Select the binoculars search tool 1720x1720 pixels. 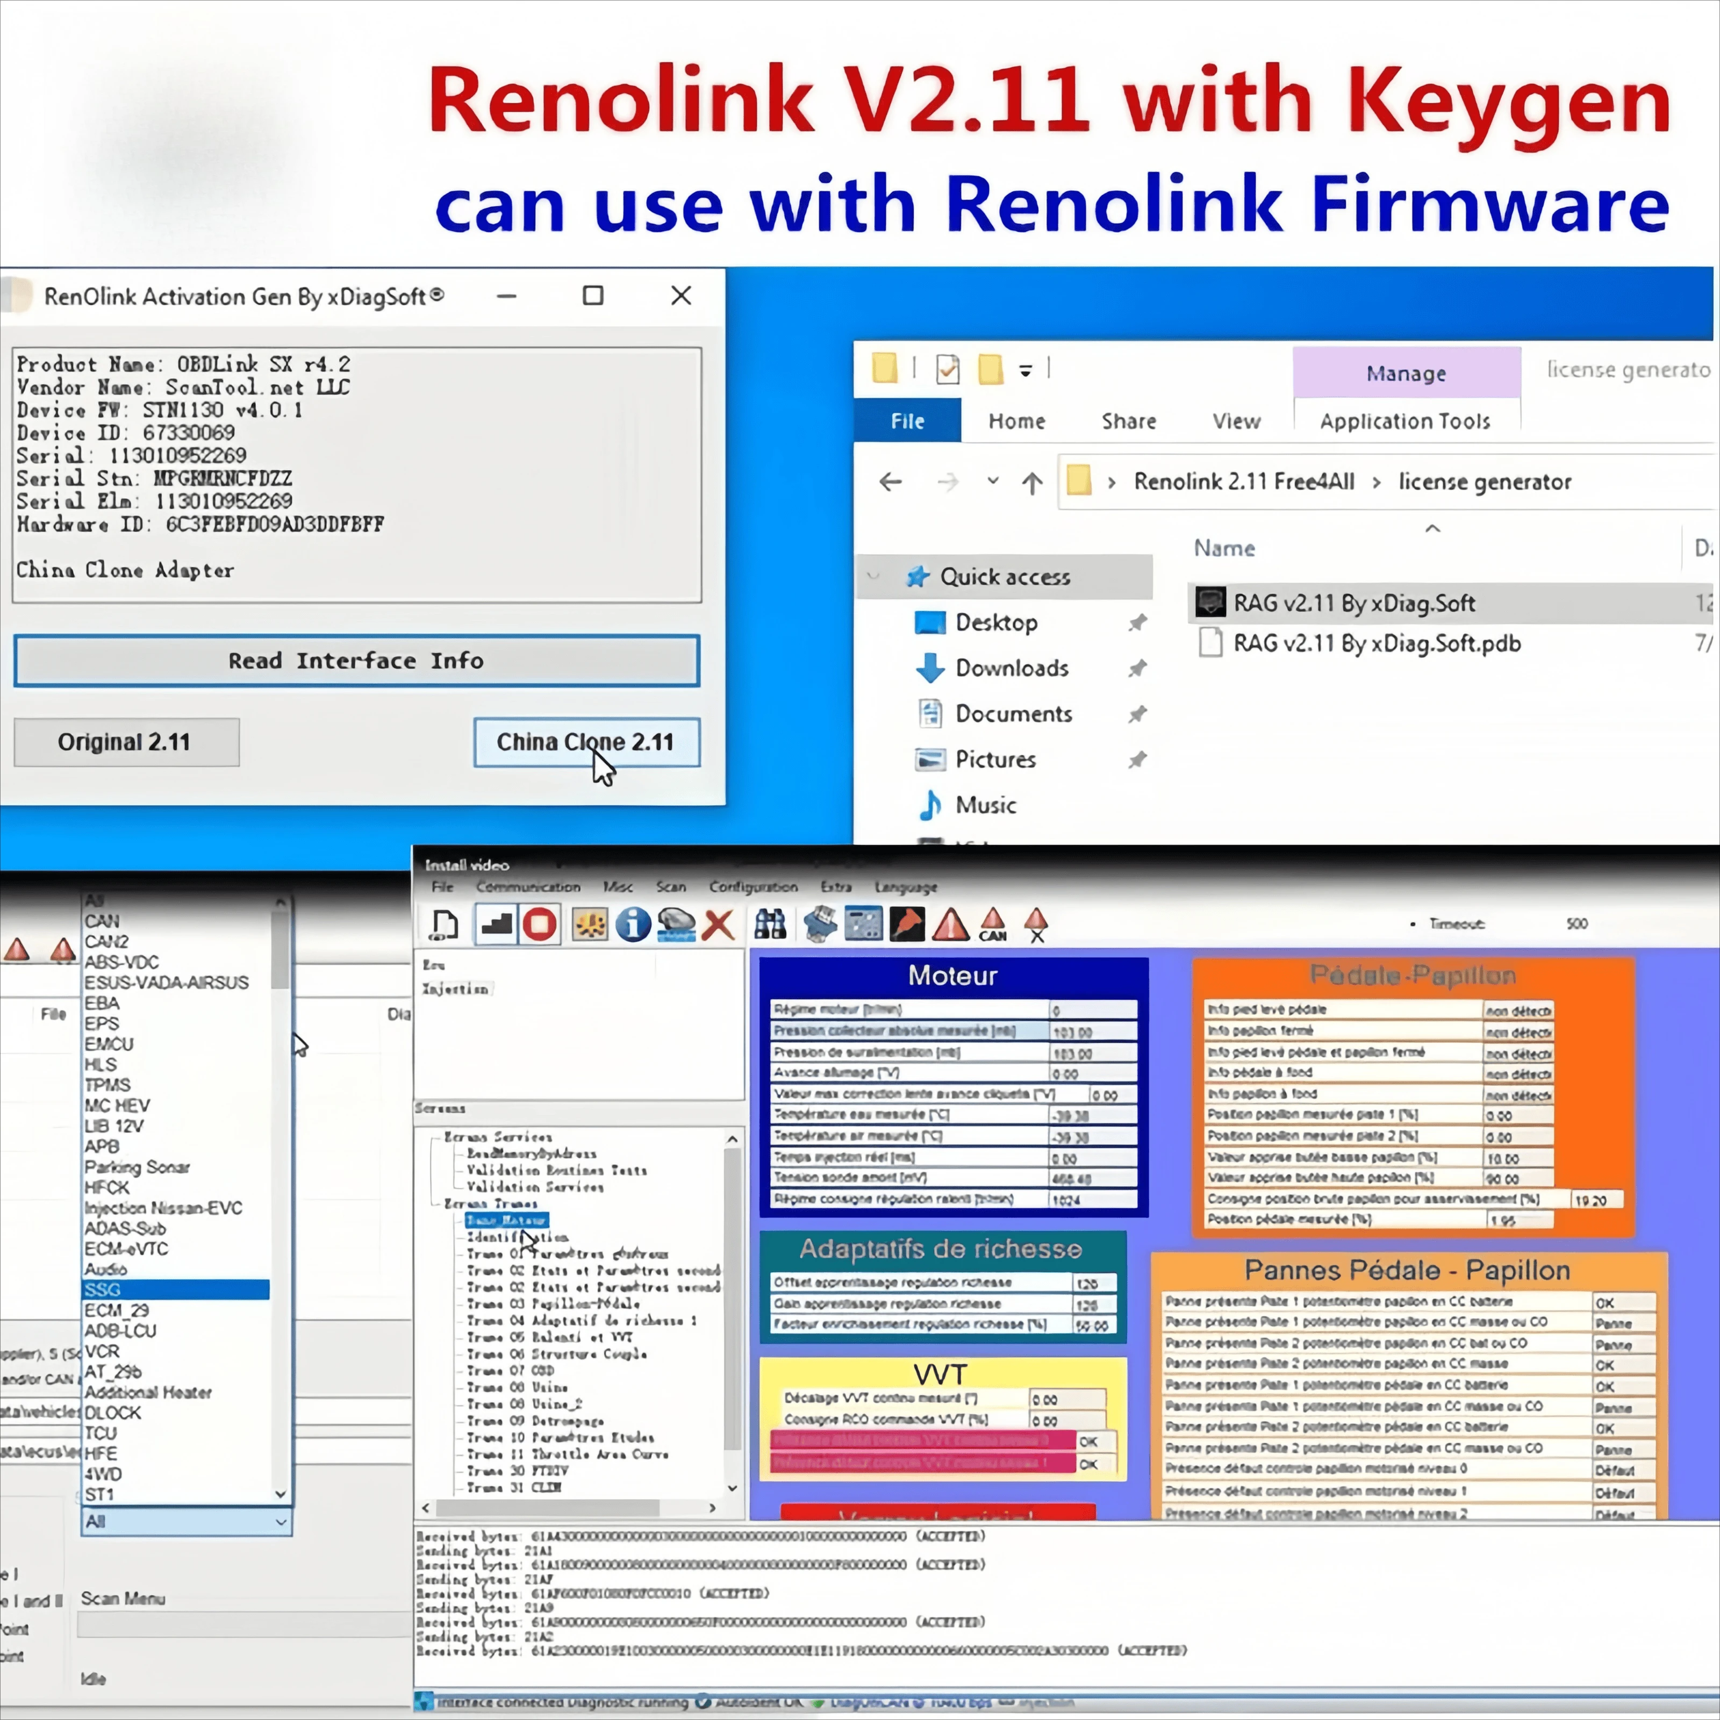coord(769,924)
